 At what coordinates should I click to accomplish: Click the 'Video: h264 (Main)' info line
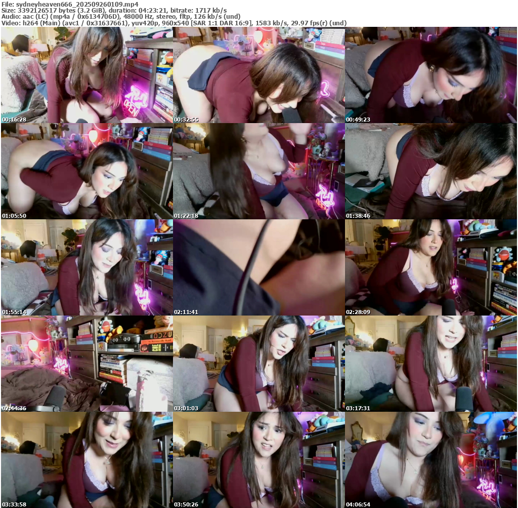174,23
